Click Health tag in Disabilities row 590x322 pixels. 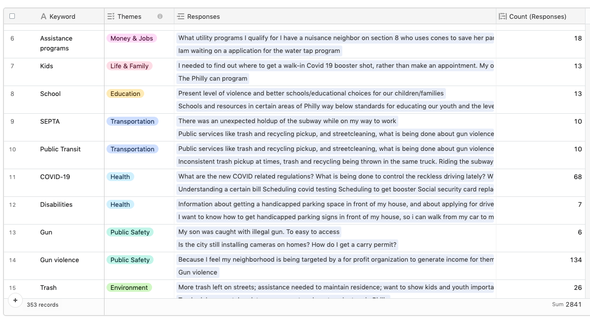click(120, 205)
